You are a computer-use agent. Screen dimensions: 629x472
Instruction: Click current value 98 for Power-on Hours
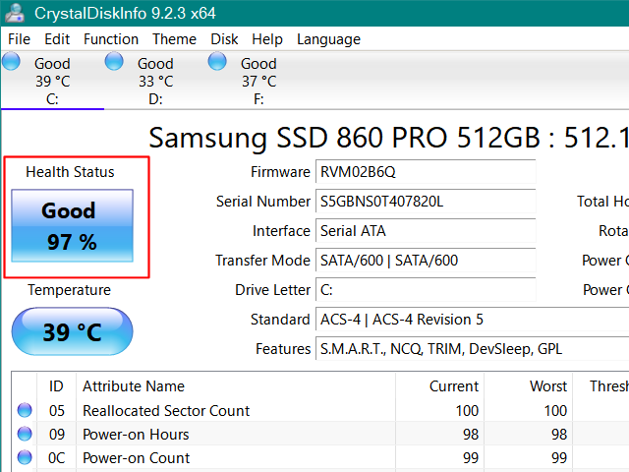point(471,435)
